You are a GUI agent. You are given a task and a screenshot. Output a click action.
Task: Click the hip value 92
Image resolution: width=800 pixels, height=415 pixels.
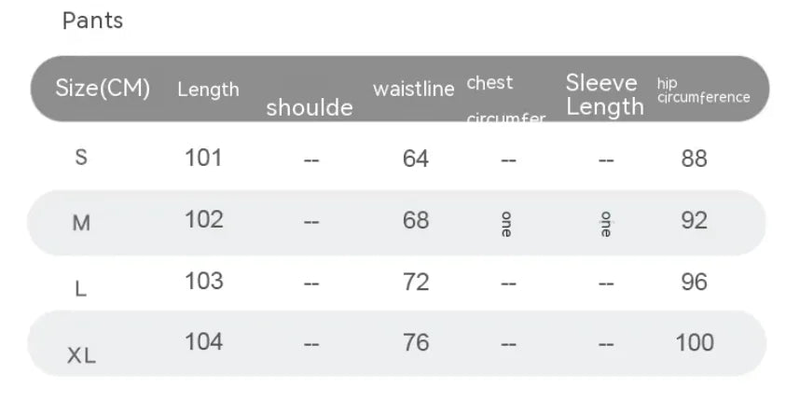pos(694,221)
